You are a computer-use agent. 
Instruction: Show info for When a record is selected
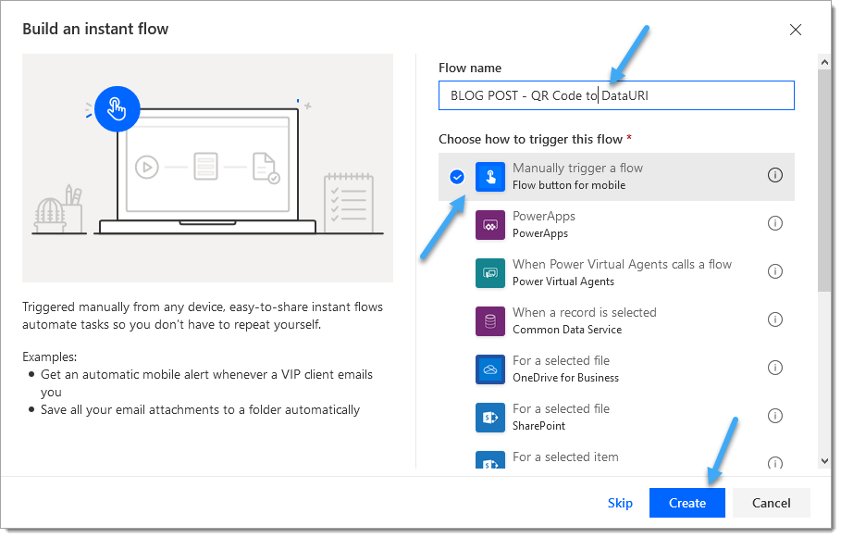(775, 319)
